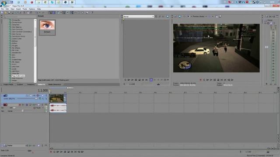Image resolution: width=280 pixels, height=157 pixels.
Task: Open the Trimmer media history dropdown
Action: tap(153, 17)
